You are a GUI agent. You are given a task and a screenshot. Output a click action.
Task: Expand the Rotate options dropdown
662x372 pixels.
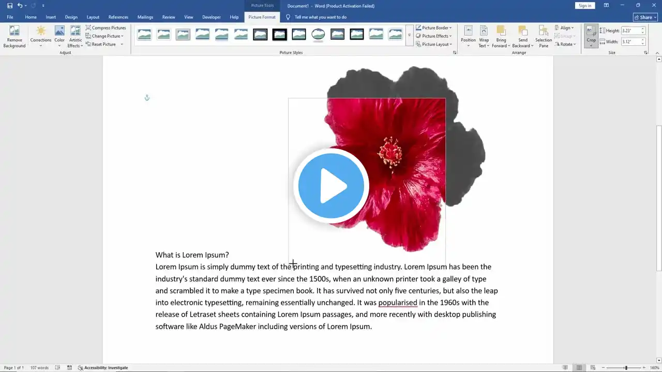pyautogui.click(x=566, y=44)
